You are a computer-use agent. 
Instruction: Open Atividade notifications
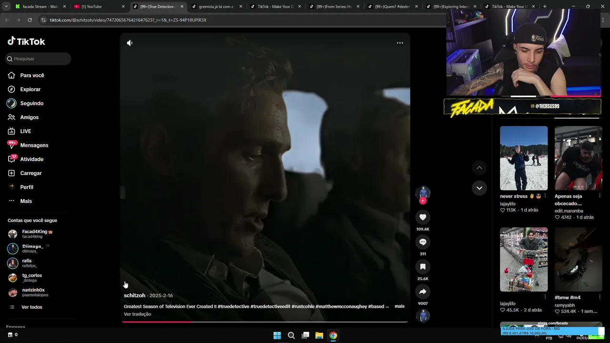click(26, 159)
